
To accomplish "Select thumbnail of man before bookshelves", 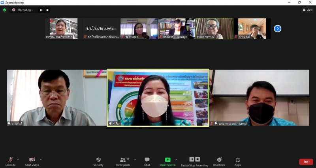I will click(x=177, y=28).
